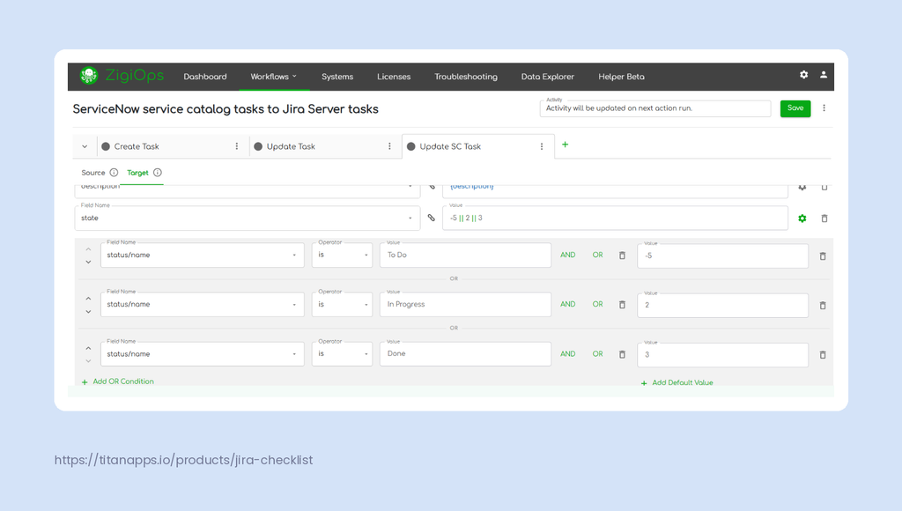The image size is (902, 511).
Task: Open the user profile icon
Action: [x=824, y=75]
